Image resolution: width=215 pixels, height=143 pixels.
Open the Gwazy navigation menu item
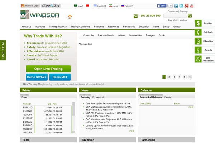(x=177, y=26)
